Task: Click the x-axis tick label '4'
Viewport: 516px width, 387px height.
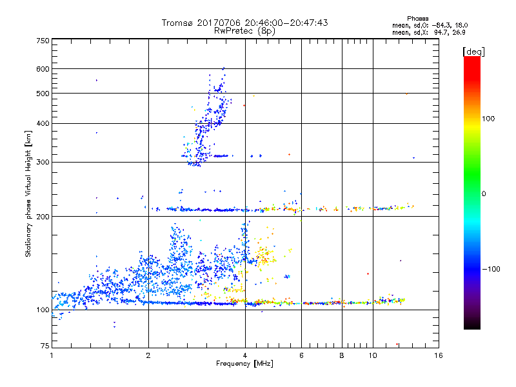Action: pos(245,355)
